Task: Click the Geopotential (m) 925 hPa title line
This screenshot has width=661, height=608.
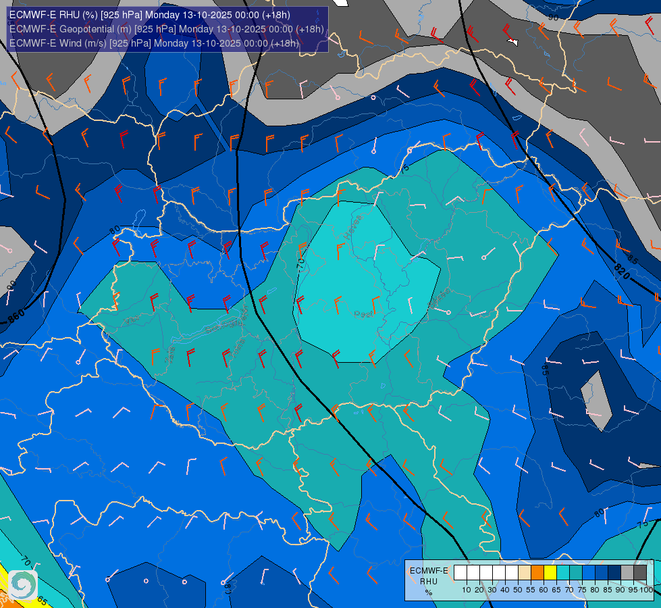Action: point(167,29)
